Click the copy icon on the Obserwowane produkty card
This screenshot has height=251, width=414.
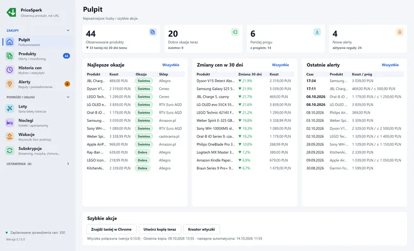(x=153, y=32)
